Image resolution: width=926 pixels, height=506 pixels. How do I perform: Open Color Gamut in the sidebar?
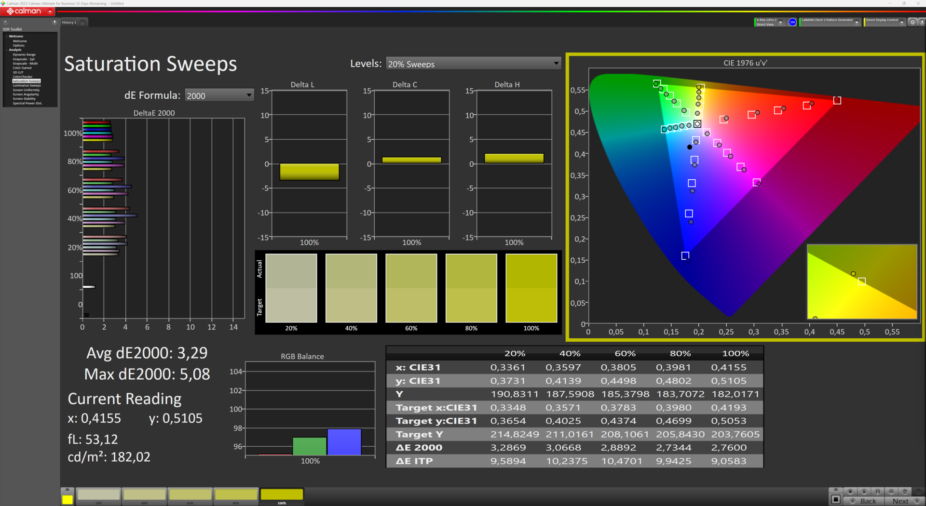[x=22, y=68]
